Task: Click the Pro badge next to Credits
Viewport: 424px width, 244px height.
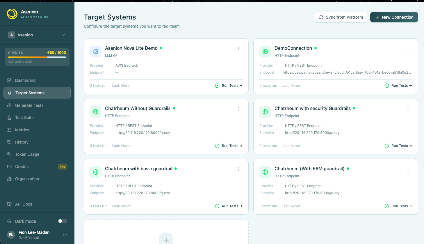Action: [63, 167]
